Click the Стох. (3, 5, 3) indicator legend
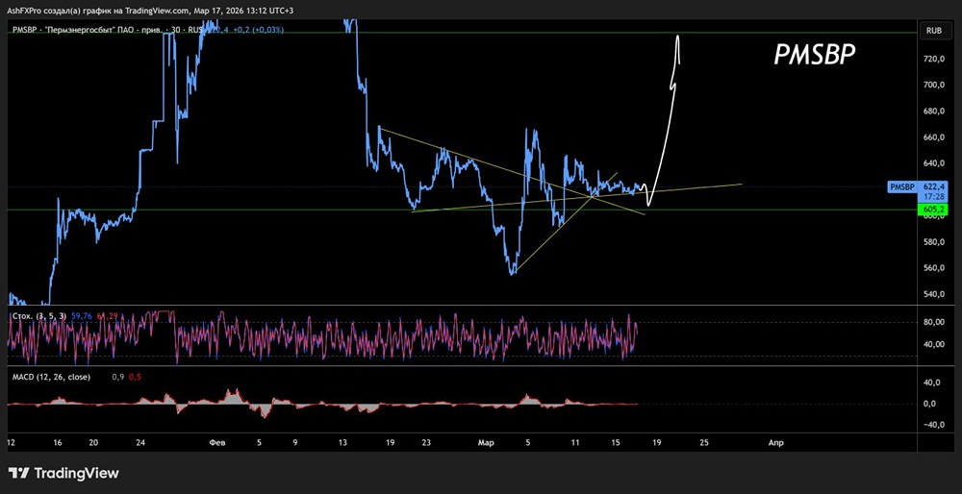This screenshot has width=962, height=494. (40, 316)
